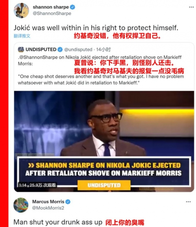
Task: Open the @undisputed handle in quoted tweet
Action: (78, 50)
